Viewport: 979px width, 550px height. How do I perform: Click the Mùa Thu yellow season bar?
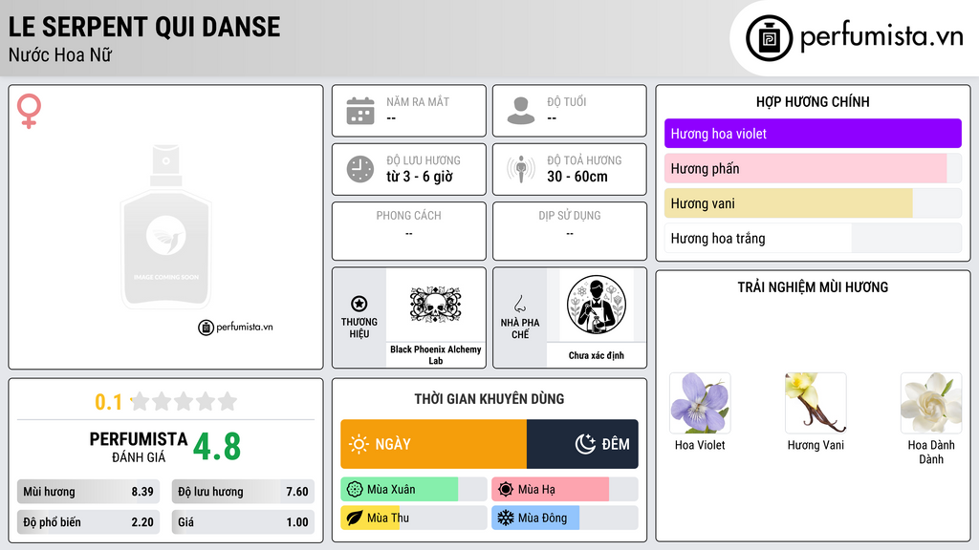[x=414, y=518]
